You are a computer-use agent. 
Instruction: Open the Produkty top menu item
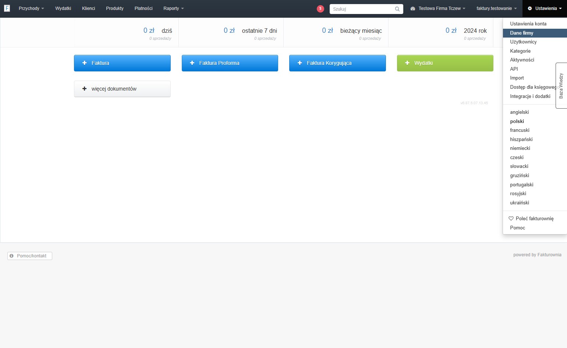[x=115, y=8]
